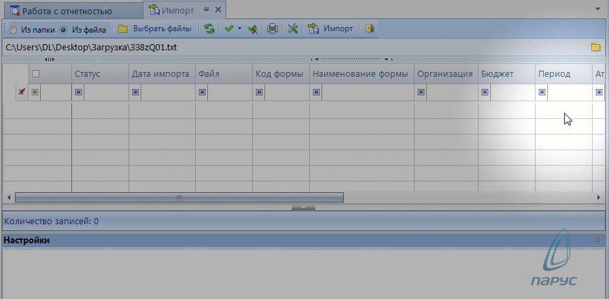Image resolution: width=609 pixels, height=299 pixels.
Task: Click the scroll right arrow
Action: click(599, 197)
